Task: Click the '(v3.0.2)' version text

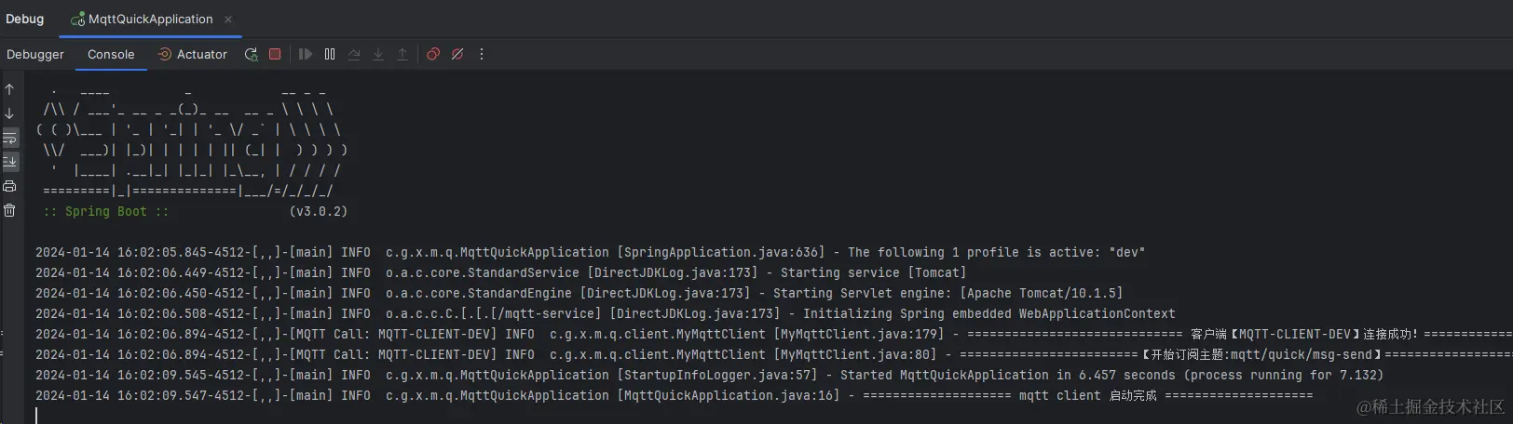Action: (318, 211)
